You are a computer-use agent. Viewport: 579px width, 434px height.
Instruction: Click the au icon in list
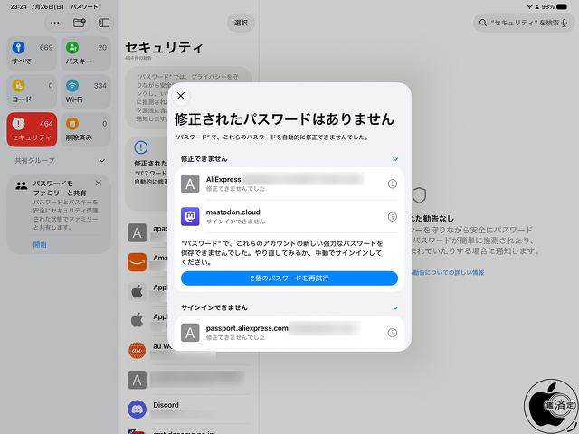point(137,350)
